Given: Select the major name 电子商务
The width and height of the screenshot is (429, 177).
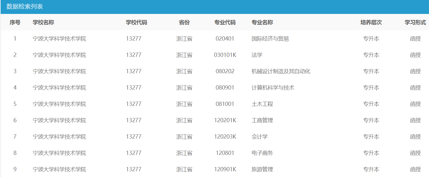Looking at the screenshot, I should [x=262, y=153].
